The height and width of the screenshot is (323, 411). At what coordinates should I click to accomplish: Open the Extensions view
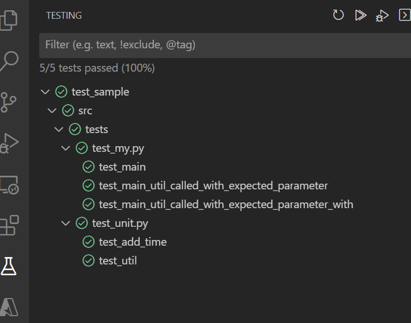click(x=9, y=225)
